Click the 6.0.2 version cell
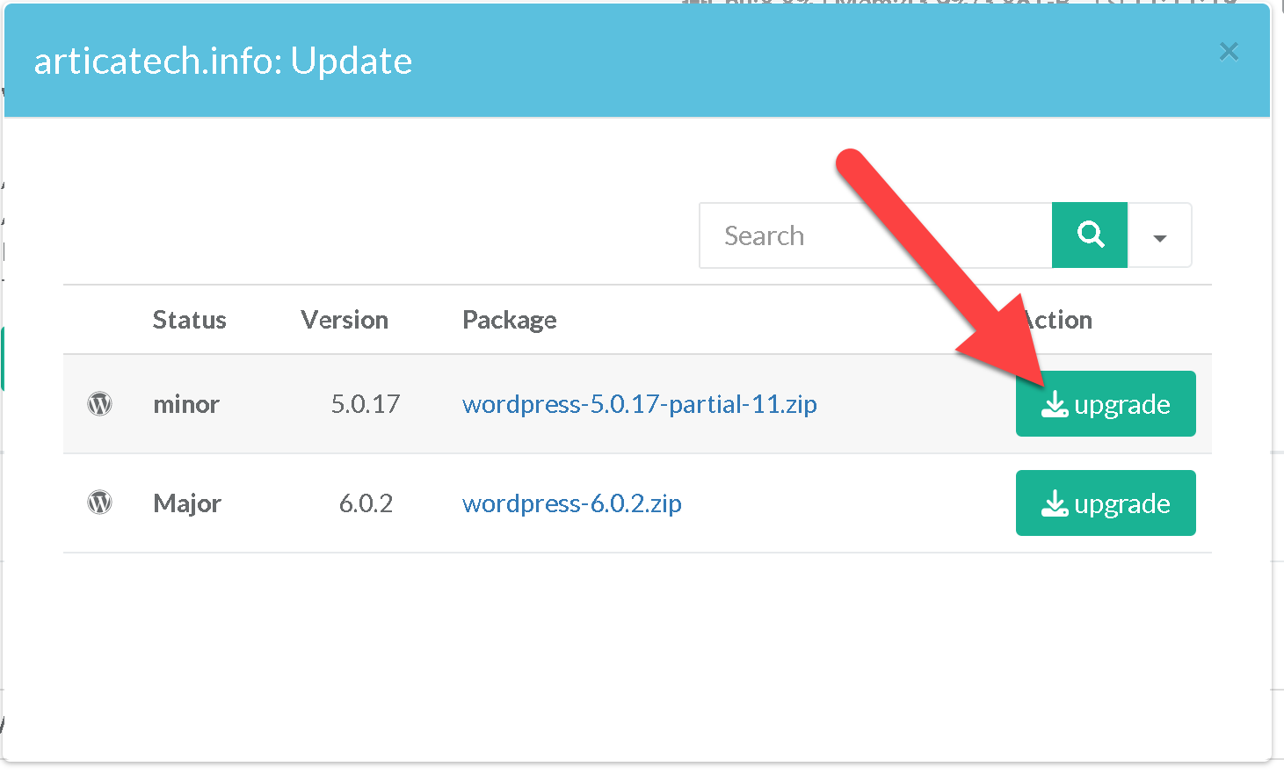This screenshot has width=1284, height=774. point(366,503)
